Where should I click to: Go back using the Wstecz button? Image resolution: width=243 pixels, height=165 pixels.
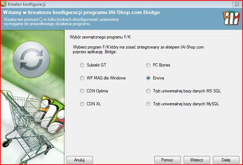tap(197, 160)
